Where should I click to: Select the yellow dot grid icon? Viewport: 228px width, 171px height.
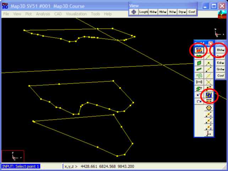click(209, 101)
